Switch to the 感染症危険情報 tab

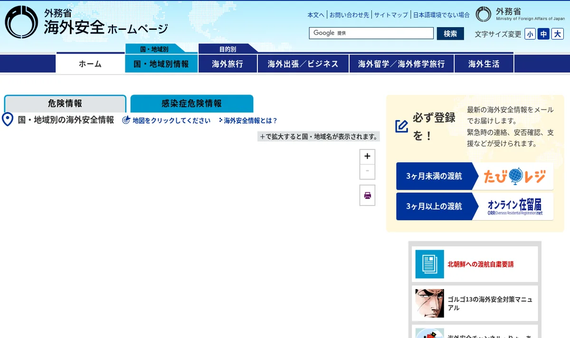click(x=191, y=103)
